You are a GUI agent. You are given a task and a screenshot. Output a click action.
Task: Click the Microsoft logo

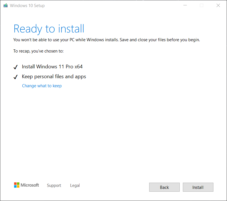tap(26, 185)
